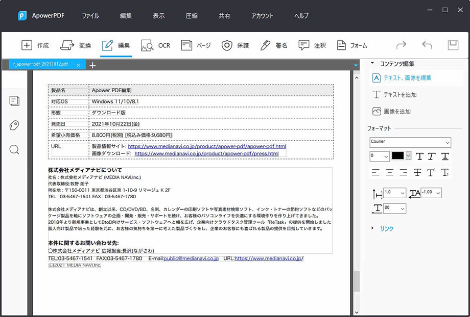
Task: Open the OCR tool in toolbar
Action: pos(155,45)
